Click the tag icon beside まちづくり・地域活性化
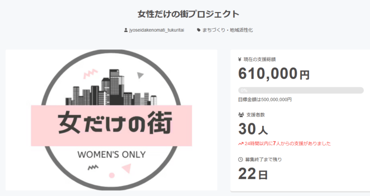Screen dimensions: 370x196 coord(198,30)
